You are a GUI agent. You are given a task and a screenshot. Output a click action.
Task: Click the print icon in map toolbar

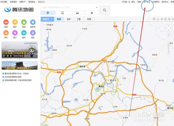pos(166,19)
